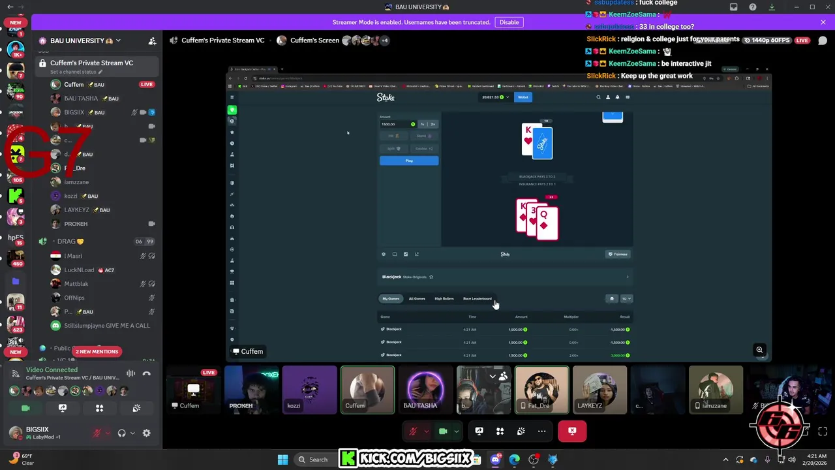Share your screen from the voice panel
This screenshot has width=835, height=470.
[63, 408]
